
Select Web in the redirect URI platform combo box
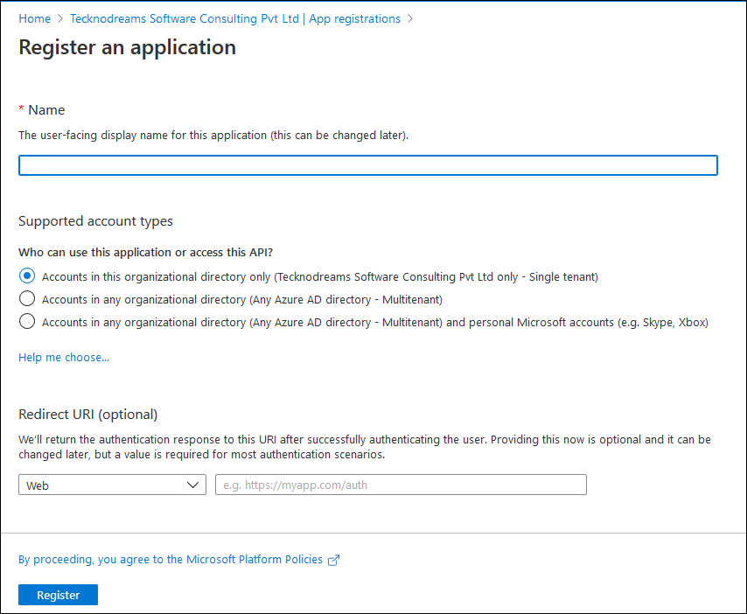(x=112, y=485)
